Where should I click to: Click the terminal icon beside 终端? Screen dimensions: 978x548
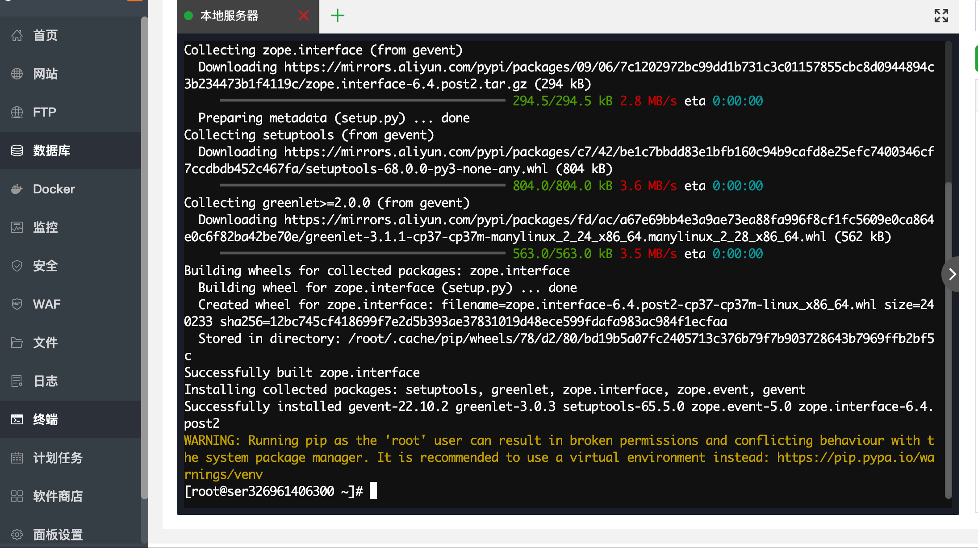(17, 419)
